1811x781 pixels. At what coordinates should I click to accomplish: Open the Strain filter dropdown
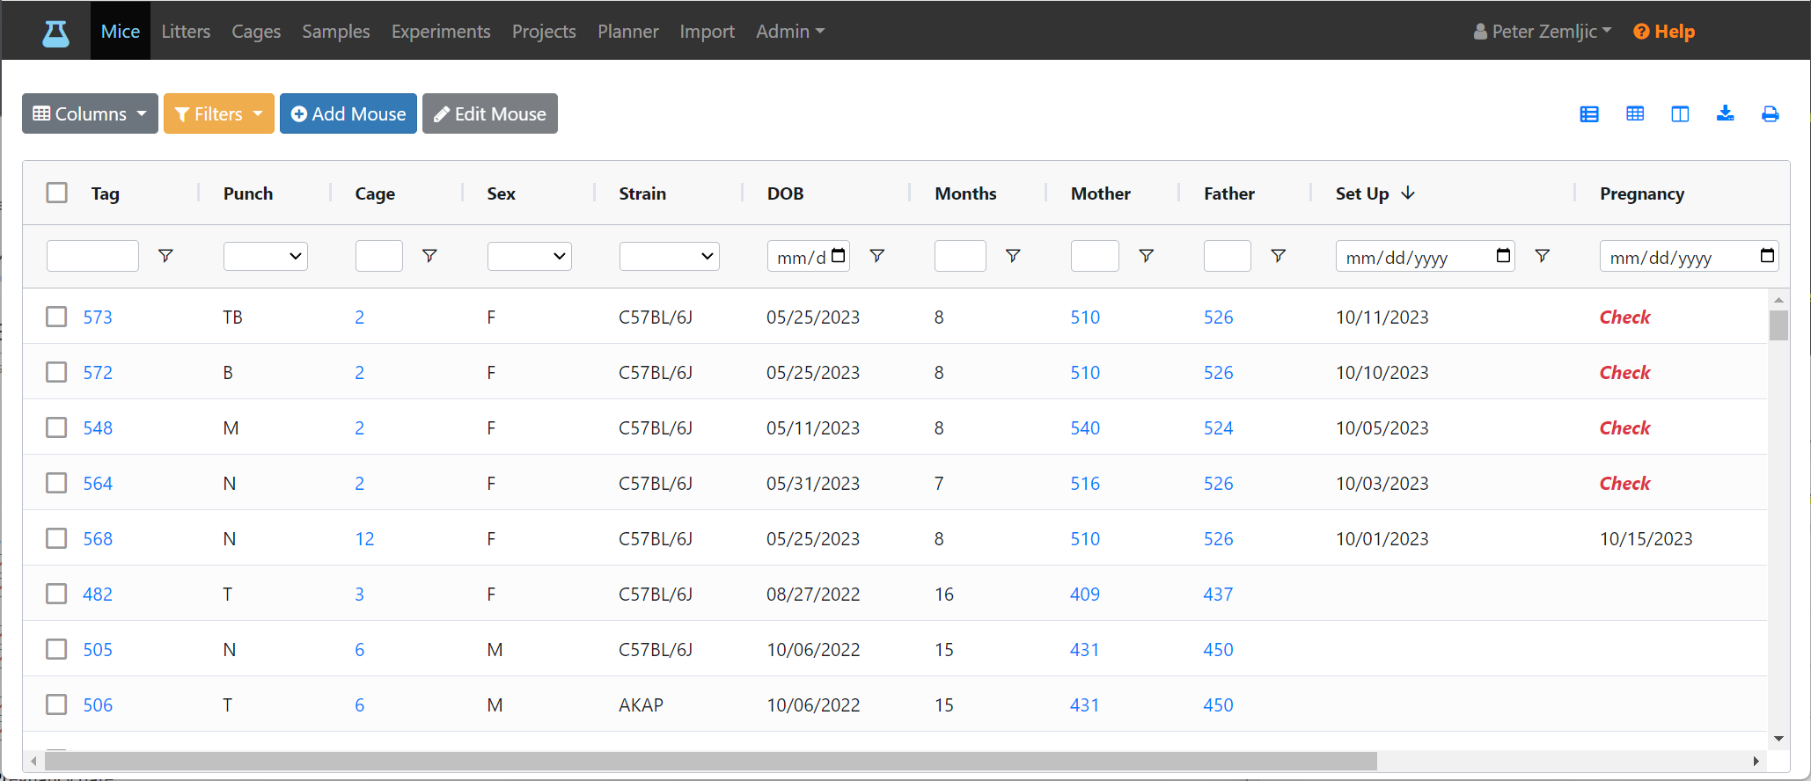click(x=670, y=256)
